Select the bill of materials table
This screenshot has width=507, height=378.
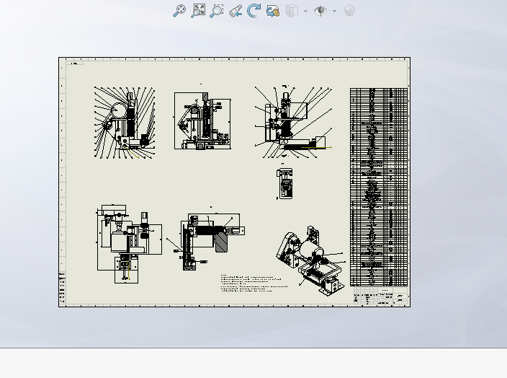(x=379, y=188)
